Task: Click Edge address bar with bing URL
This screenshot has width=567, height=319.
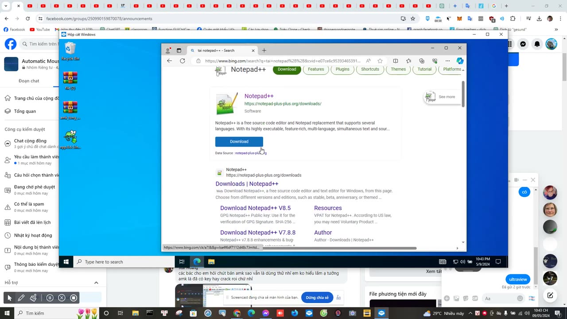Action: (x=283, y=61)
